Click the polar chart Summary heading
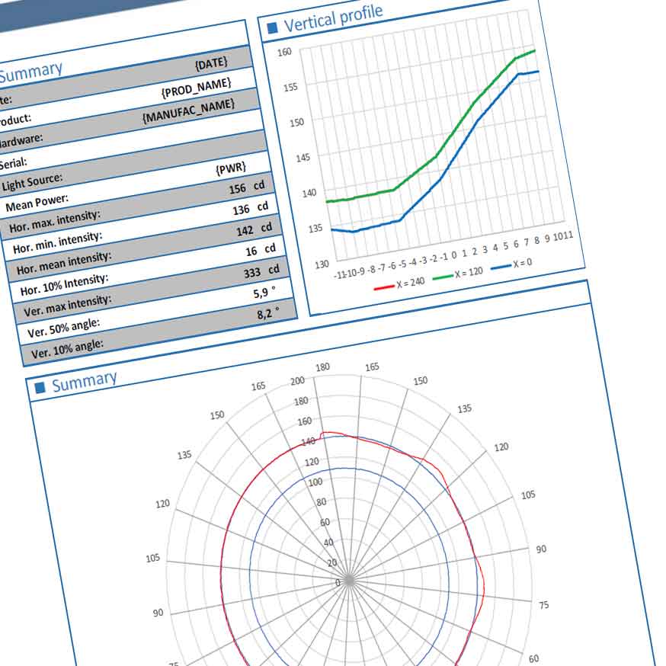Image resolution: width=666 pixels, height=666 pixels. (84, 382)
